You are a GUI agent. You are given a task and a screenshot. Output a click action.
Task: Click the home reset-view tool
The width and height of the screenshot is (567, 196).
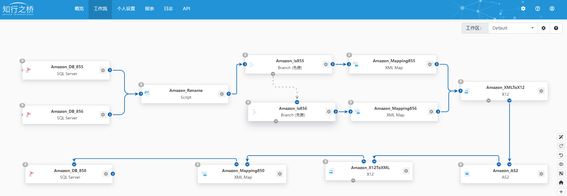pyautogui.click(x=561, y=183)
